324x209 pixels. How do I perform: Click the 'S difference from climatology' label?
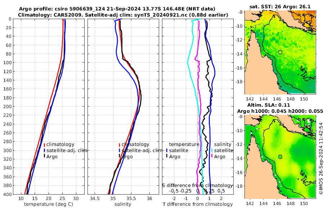click(x=197, y=185)
